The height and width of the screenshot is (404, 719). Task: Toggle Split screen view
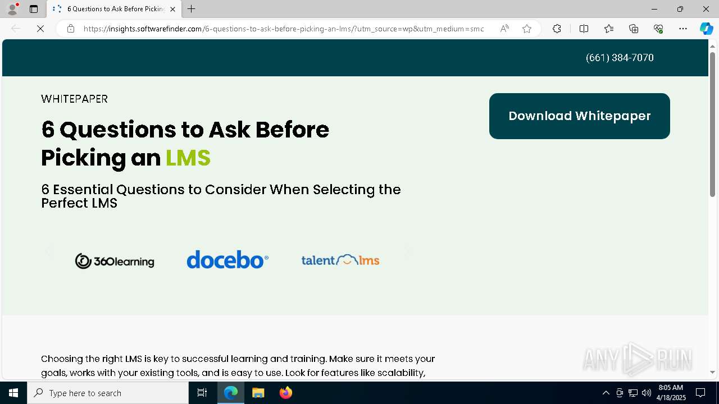(584, 29)
